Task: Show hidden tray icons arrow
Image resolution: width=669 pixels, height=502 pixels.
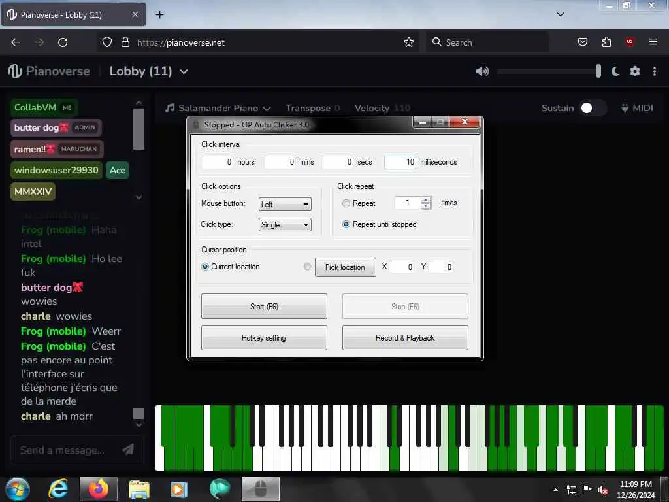Action: [x=555, y=490]
